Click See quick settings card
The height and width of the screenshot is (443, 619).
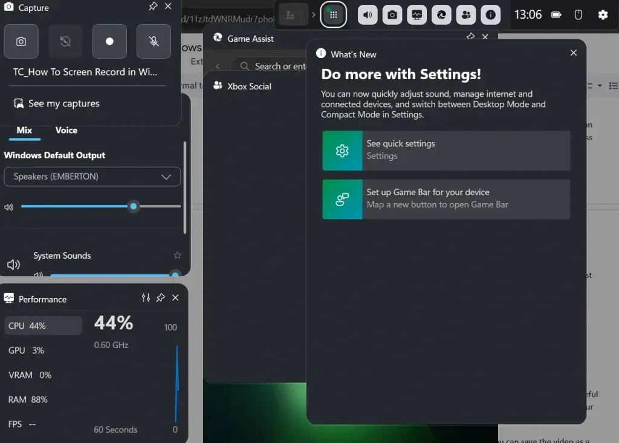coord(446,150)
